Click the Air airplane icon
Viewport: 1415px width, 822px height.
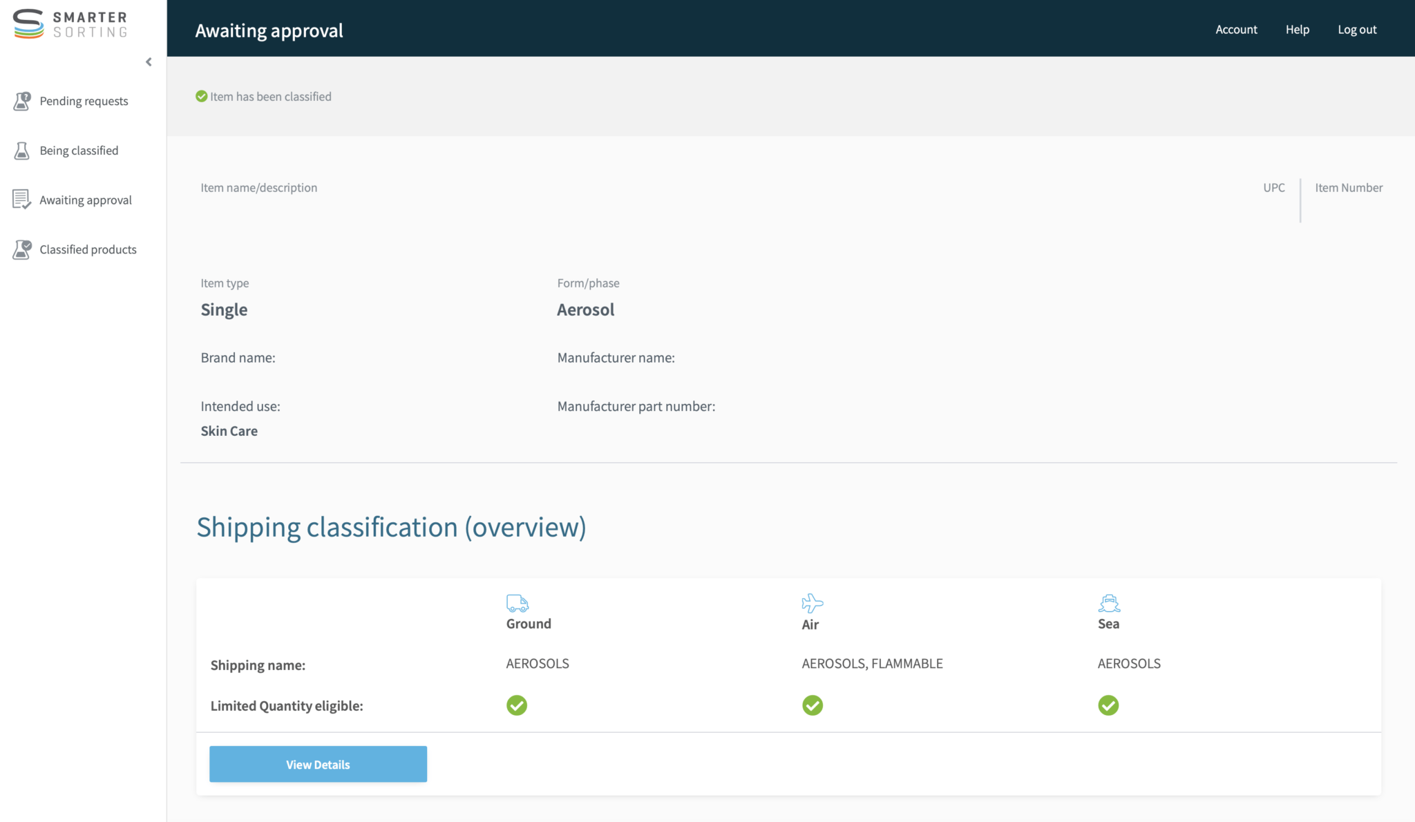[x=812, y=603]
